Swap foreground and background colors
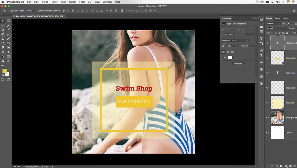 click(9, 70)
